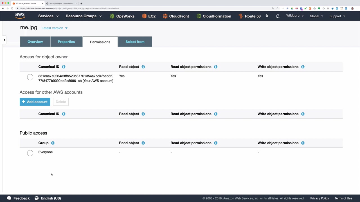360x202 pixels.
Task: Click the AWS logo home icon
Action: point(20,16)
